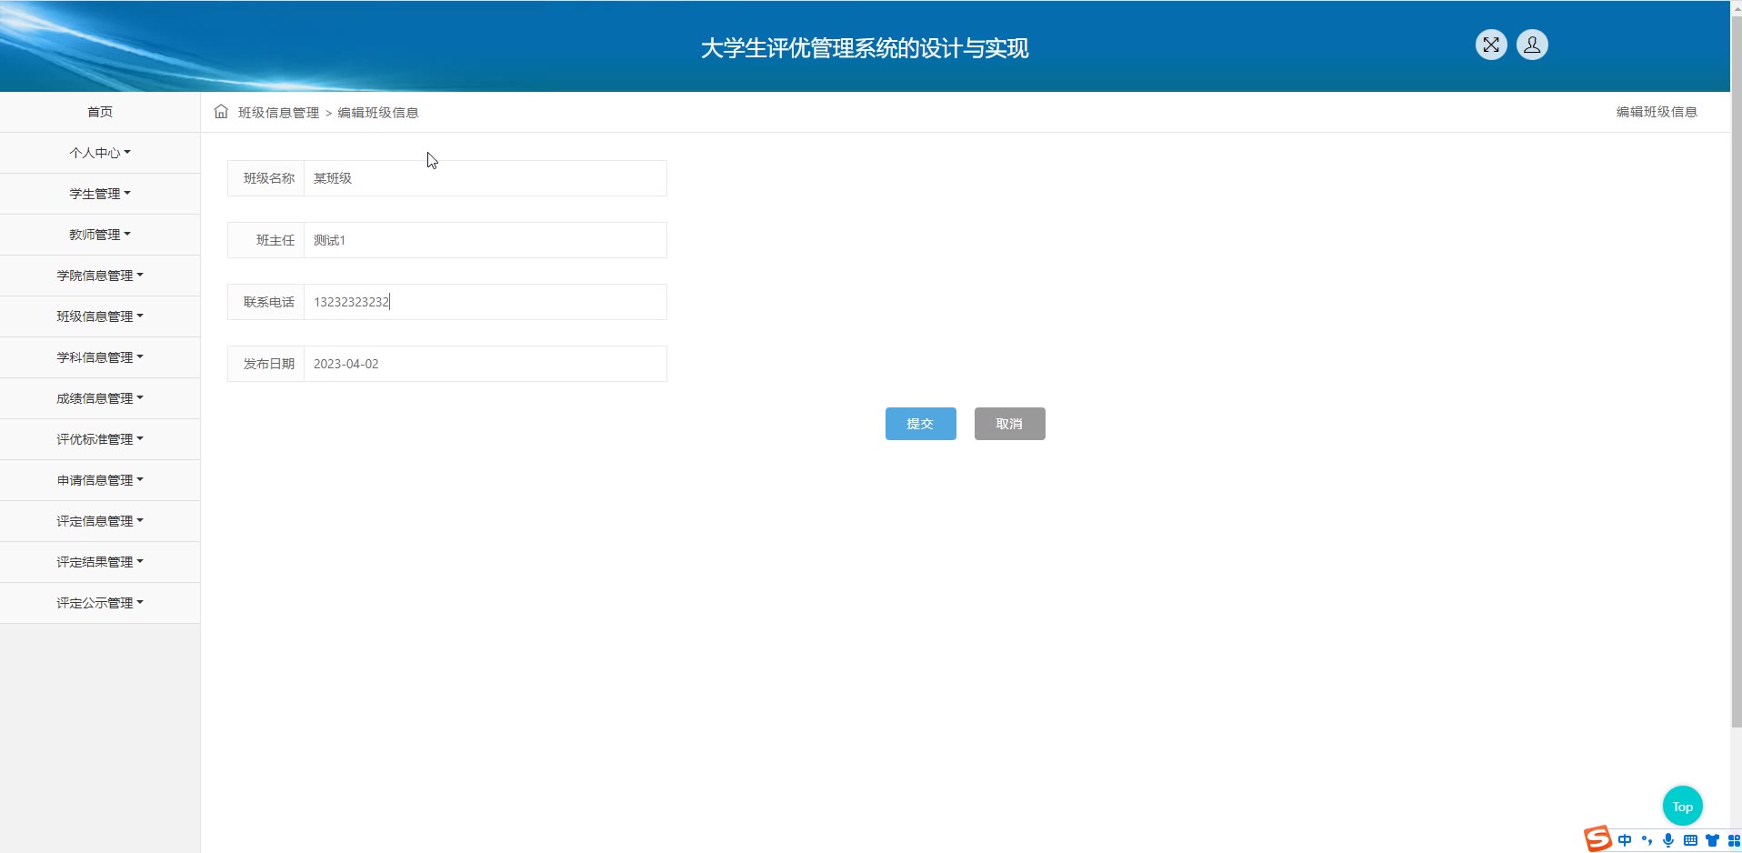Click the fullscreen toggle icon in header

click(x=1491, y=45)
